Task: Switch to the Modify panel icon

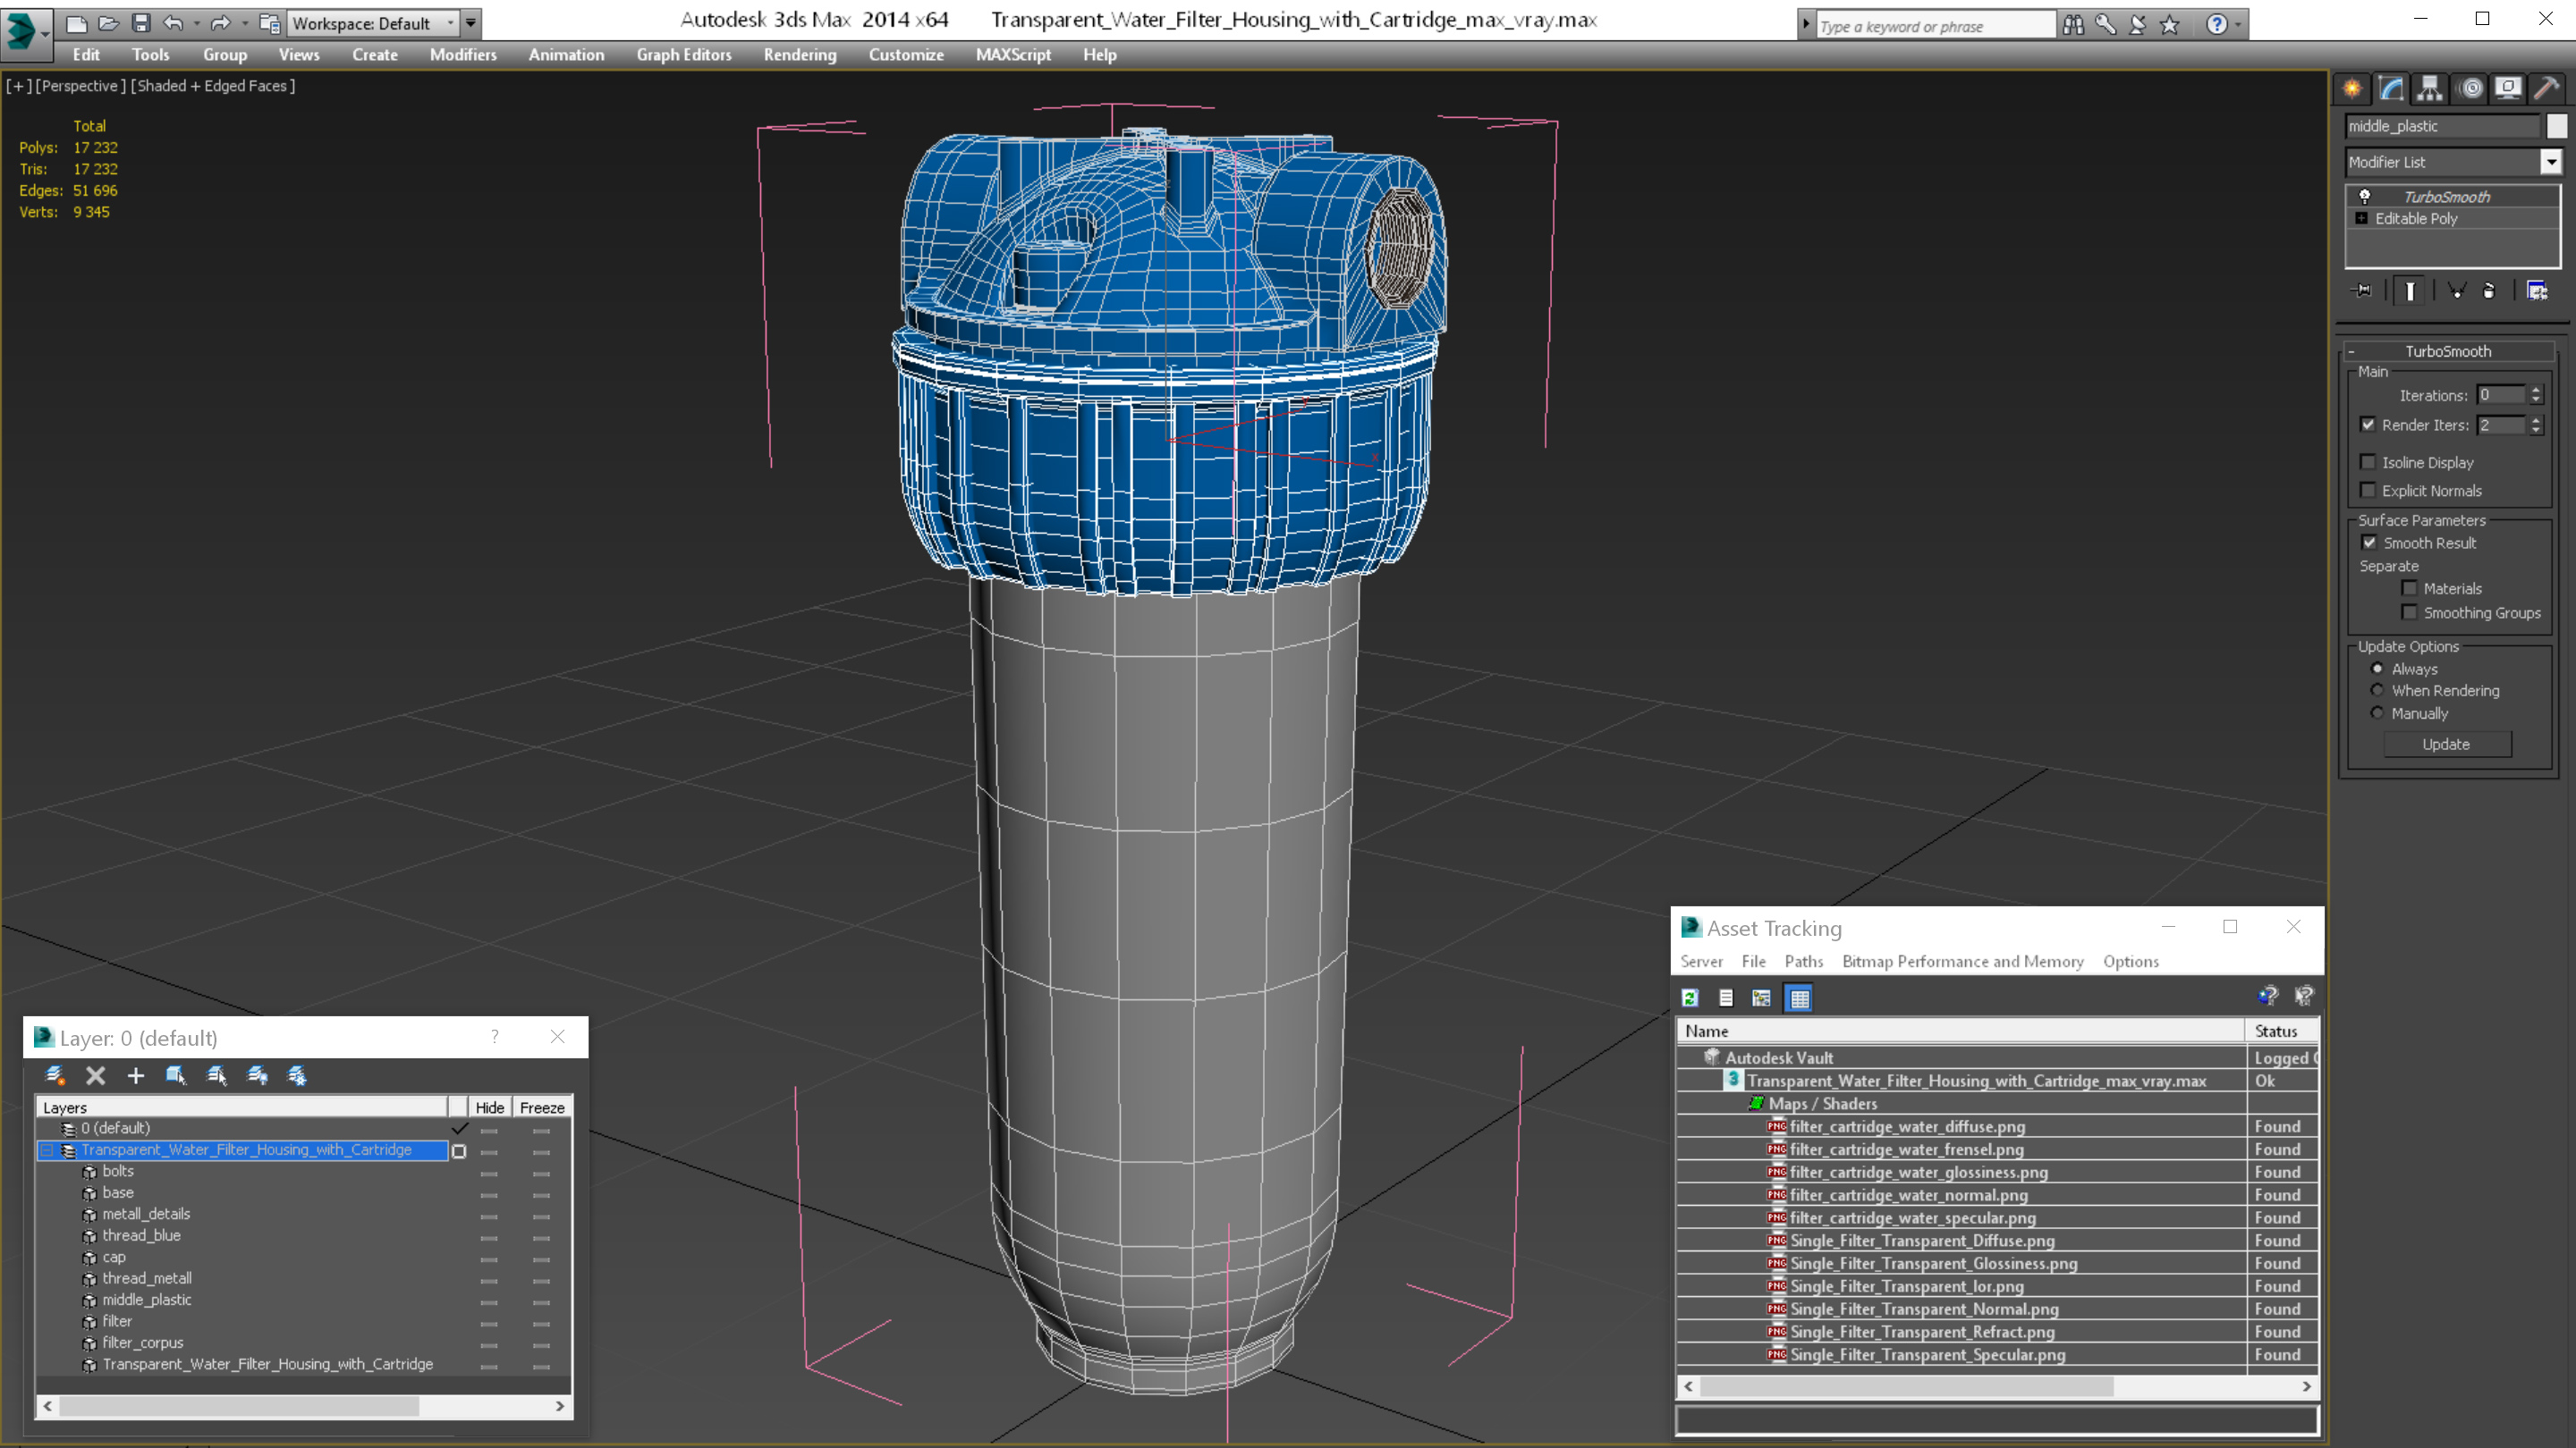Action: click(2391, 89)
